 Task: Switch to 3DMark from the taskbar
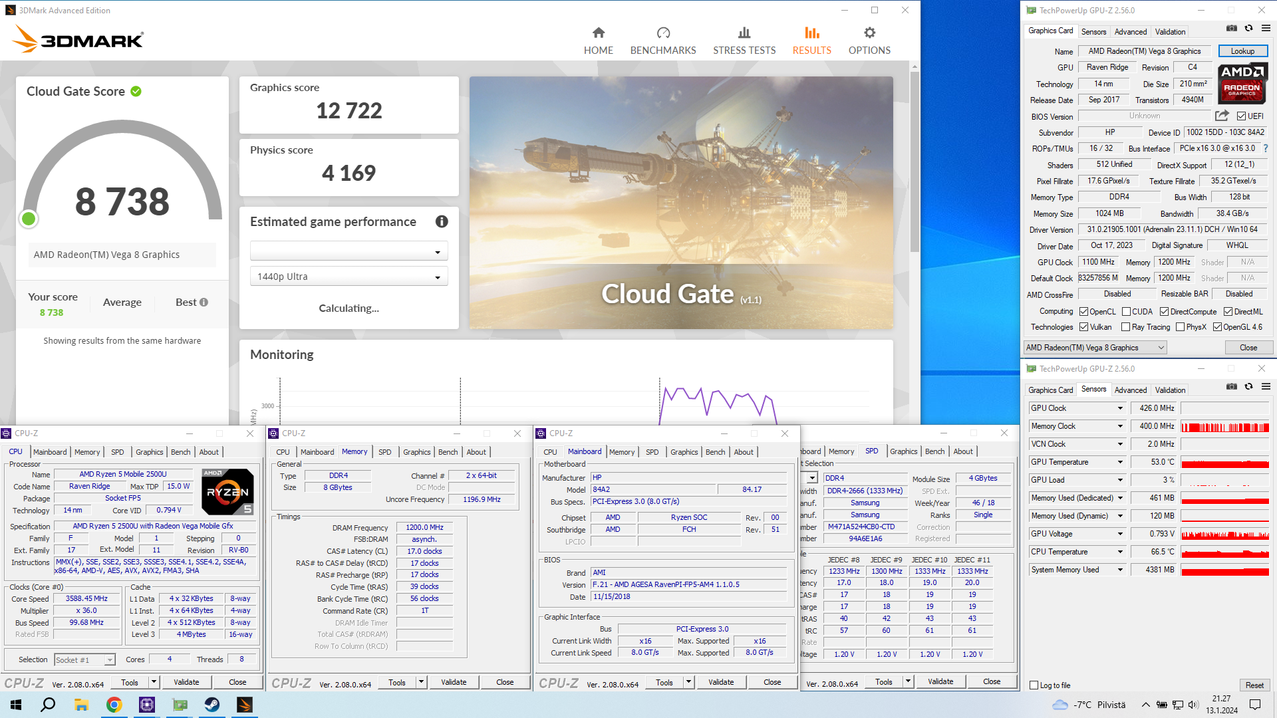click(245, 705)
